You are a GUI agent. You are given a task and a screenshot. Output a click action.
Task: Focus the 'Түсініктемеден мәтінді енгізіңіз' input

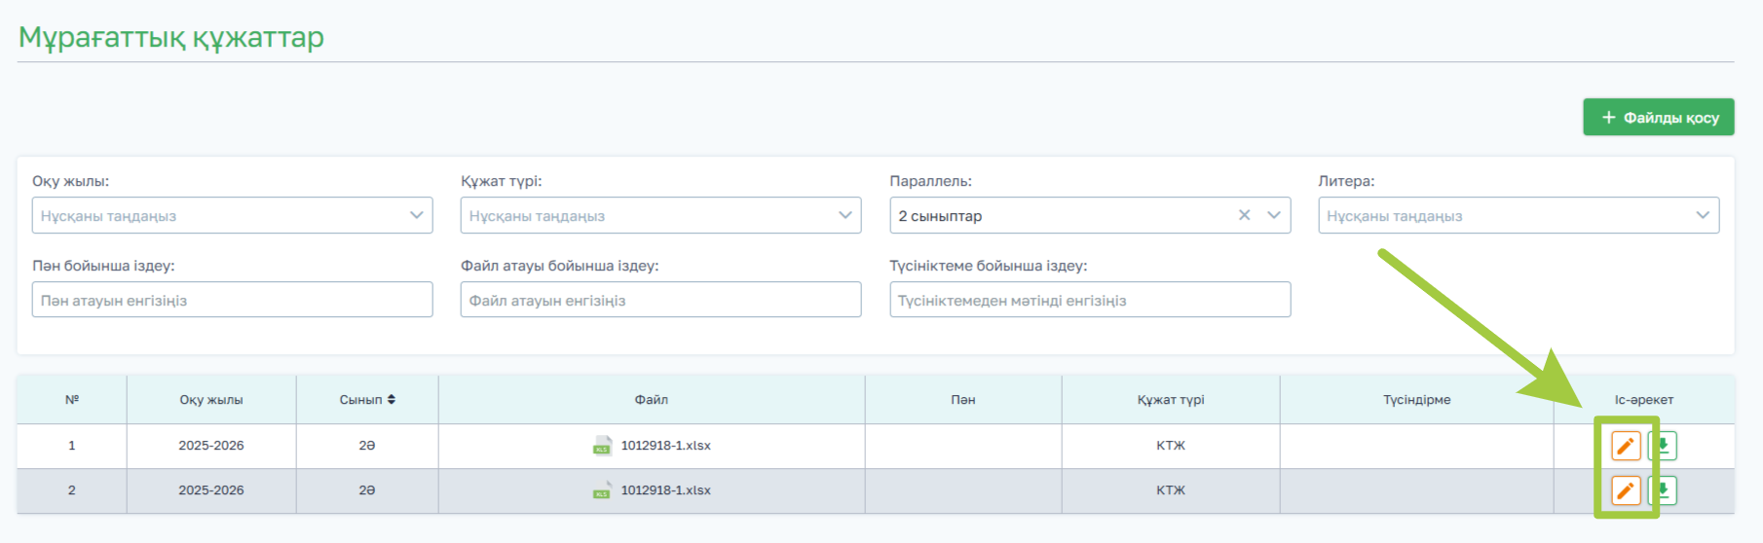pos(1090,300)
